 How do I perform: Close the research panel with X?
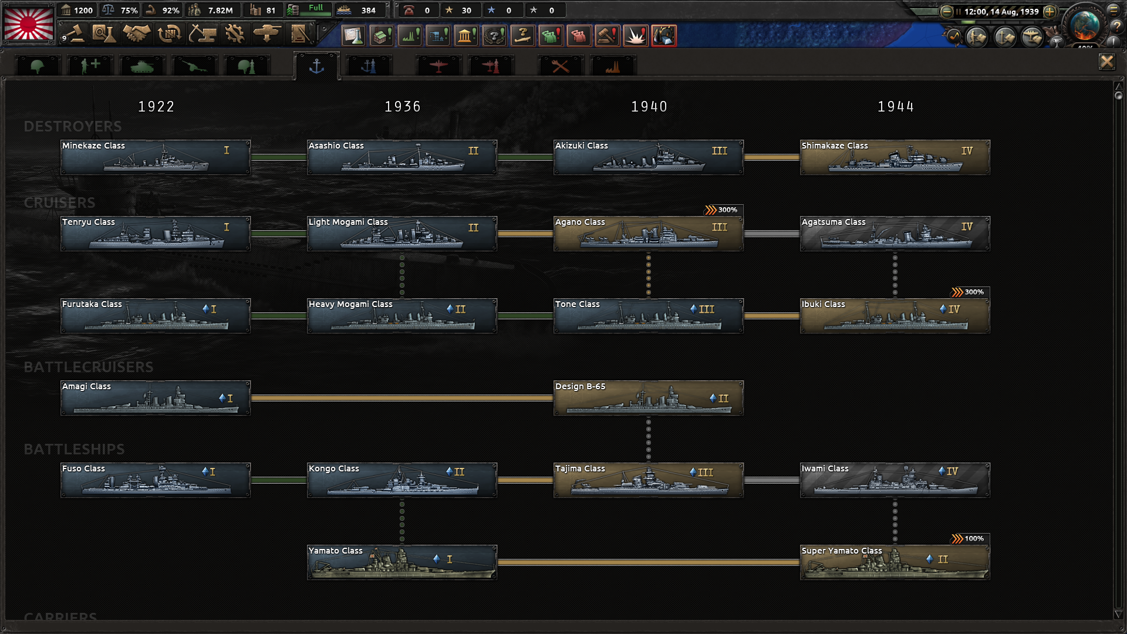point(1106,62)
